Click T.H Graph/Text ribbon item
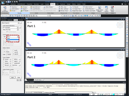 coord(76,9)
